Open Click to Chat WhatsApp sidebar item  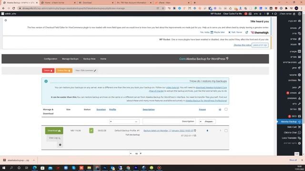tap(292, 133)
